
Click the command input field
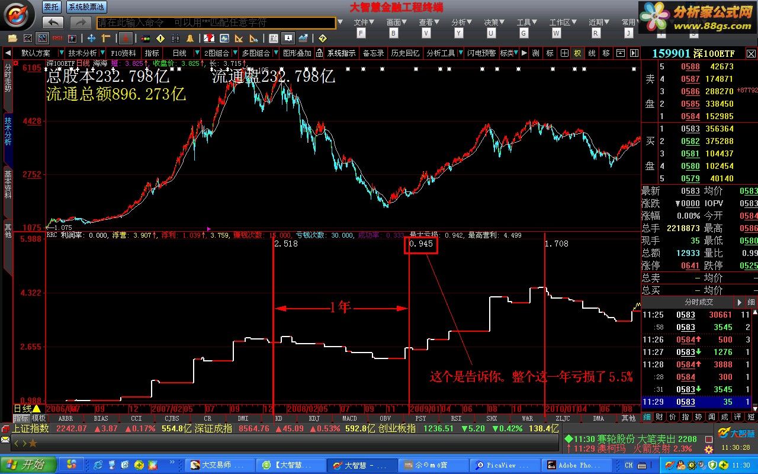click(x=216, y=23)
